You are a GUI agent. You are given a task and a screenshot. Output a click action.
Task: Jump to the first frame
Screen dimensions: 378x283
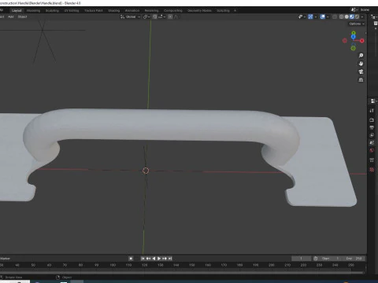click(x=143, y=259)
